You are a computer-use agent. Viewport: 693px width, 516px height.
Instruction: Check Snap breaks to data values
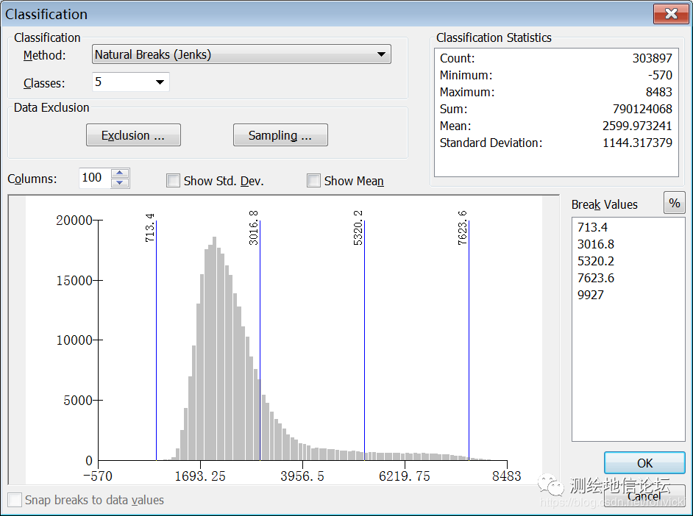click(x=15, y=501)
